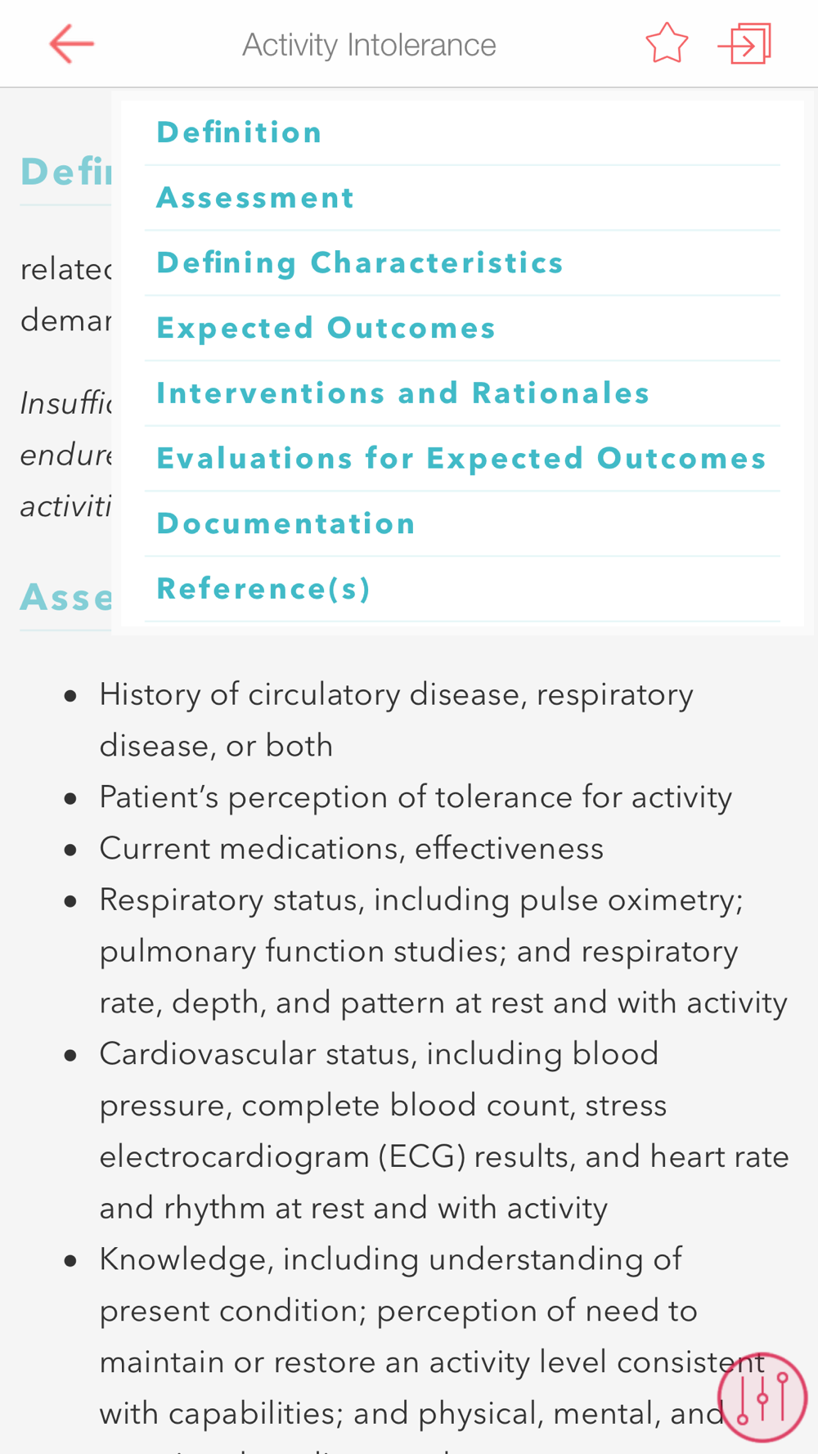The height and width of the screenshot is (1454, 818).
Task: Tap the partially hidden Definition heading
Action: tap(65, 172)
